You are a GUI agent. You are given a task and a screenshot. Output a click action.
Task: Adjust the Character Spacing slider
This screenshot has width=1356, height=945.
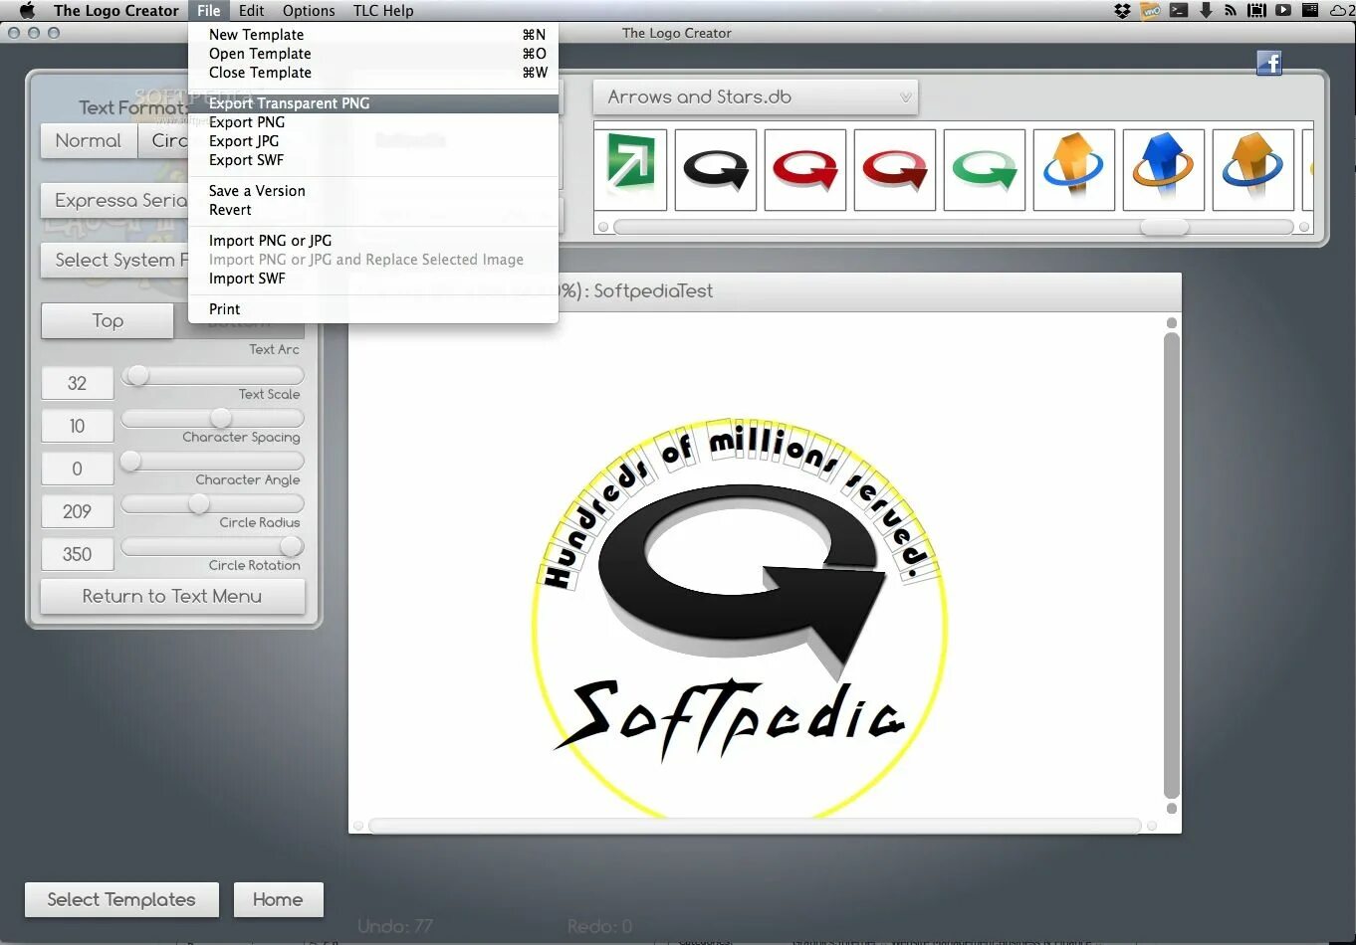212,461
